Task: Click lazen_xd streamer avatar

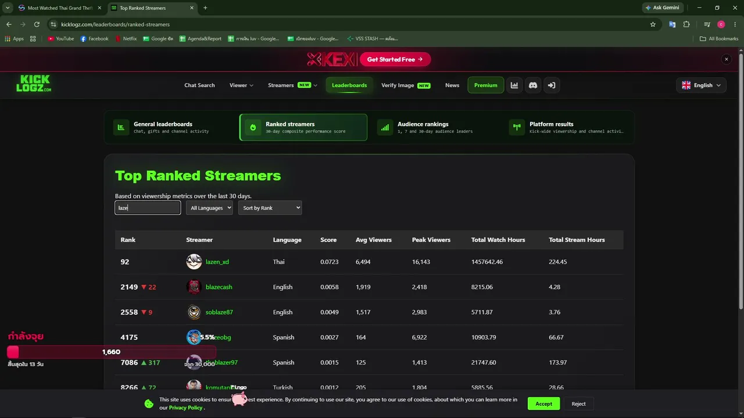Action: pyautogui.click(x=194, y=262)
